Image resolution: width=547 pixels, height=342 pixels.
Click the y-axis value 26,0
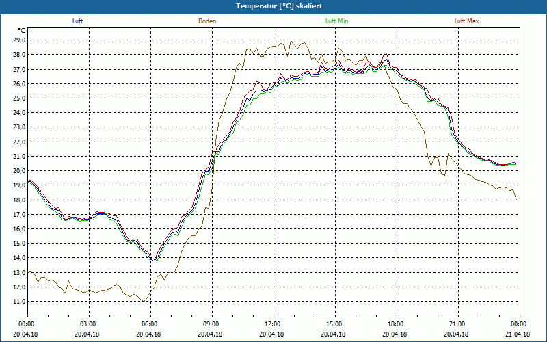coord(20,83)
